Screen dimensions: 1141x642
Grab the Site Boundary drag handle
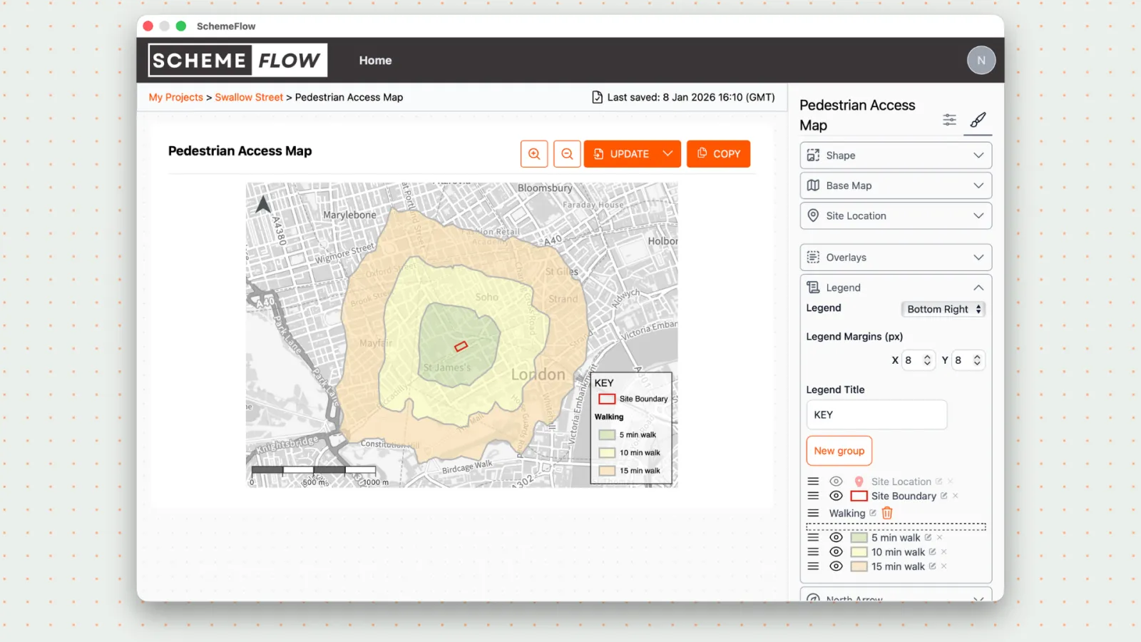point(813,496)
